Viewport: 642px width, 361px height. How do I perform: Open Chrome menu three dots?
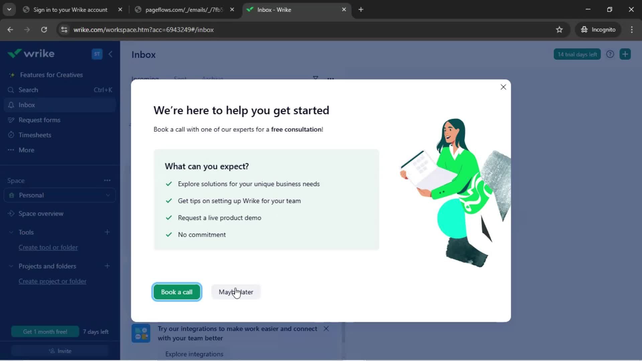pos(632,30)
